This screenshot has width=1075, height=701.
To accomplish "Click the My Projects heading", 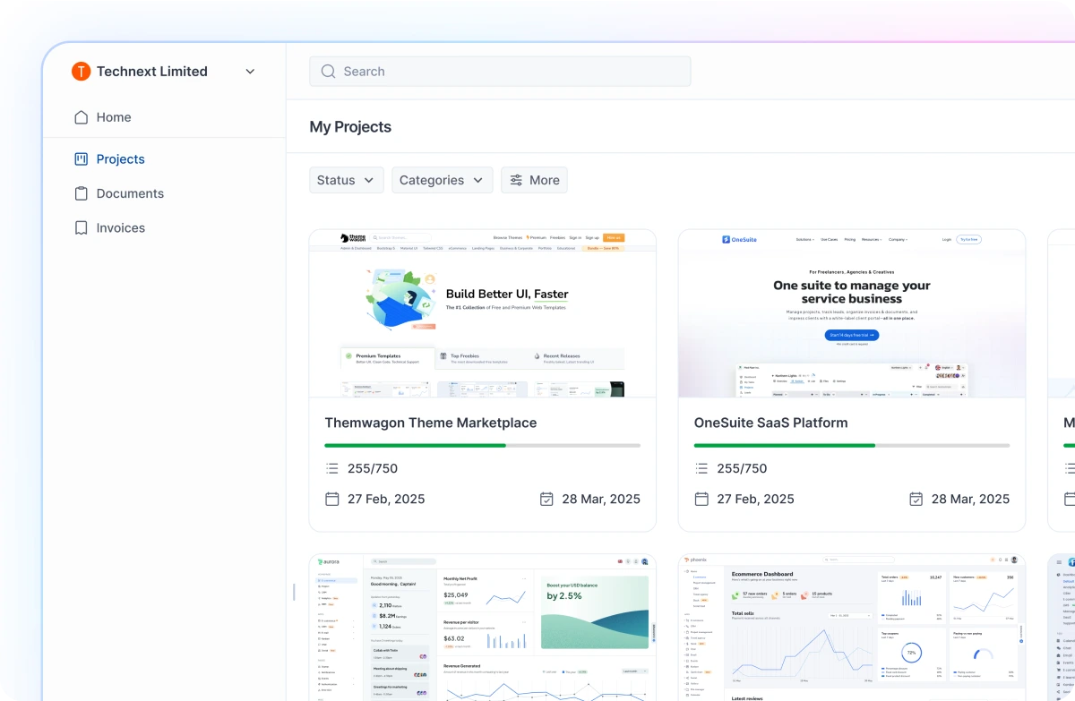I will tap(350, 127).
